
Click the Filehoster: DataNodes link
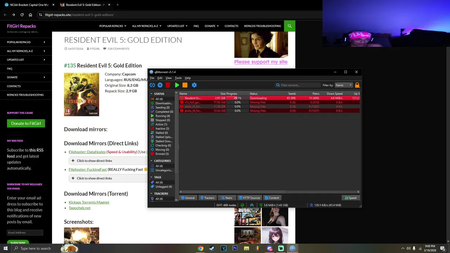tap(87, 152)
